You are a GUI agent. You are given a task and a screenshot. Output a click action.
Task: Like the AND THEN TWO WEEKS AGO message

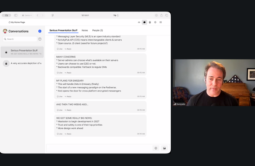60,110
